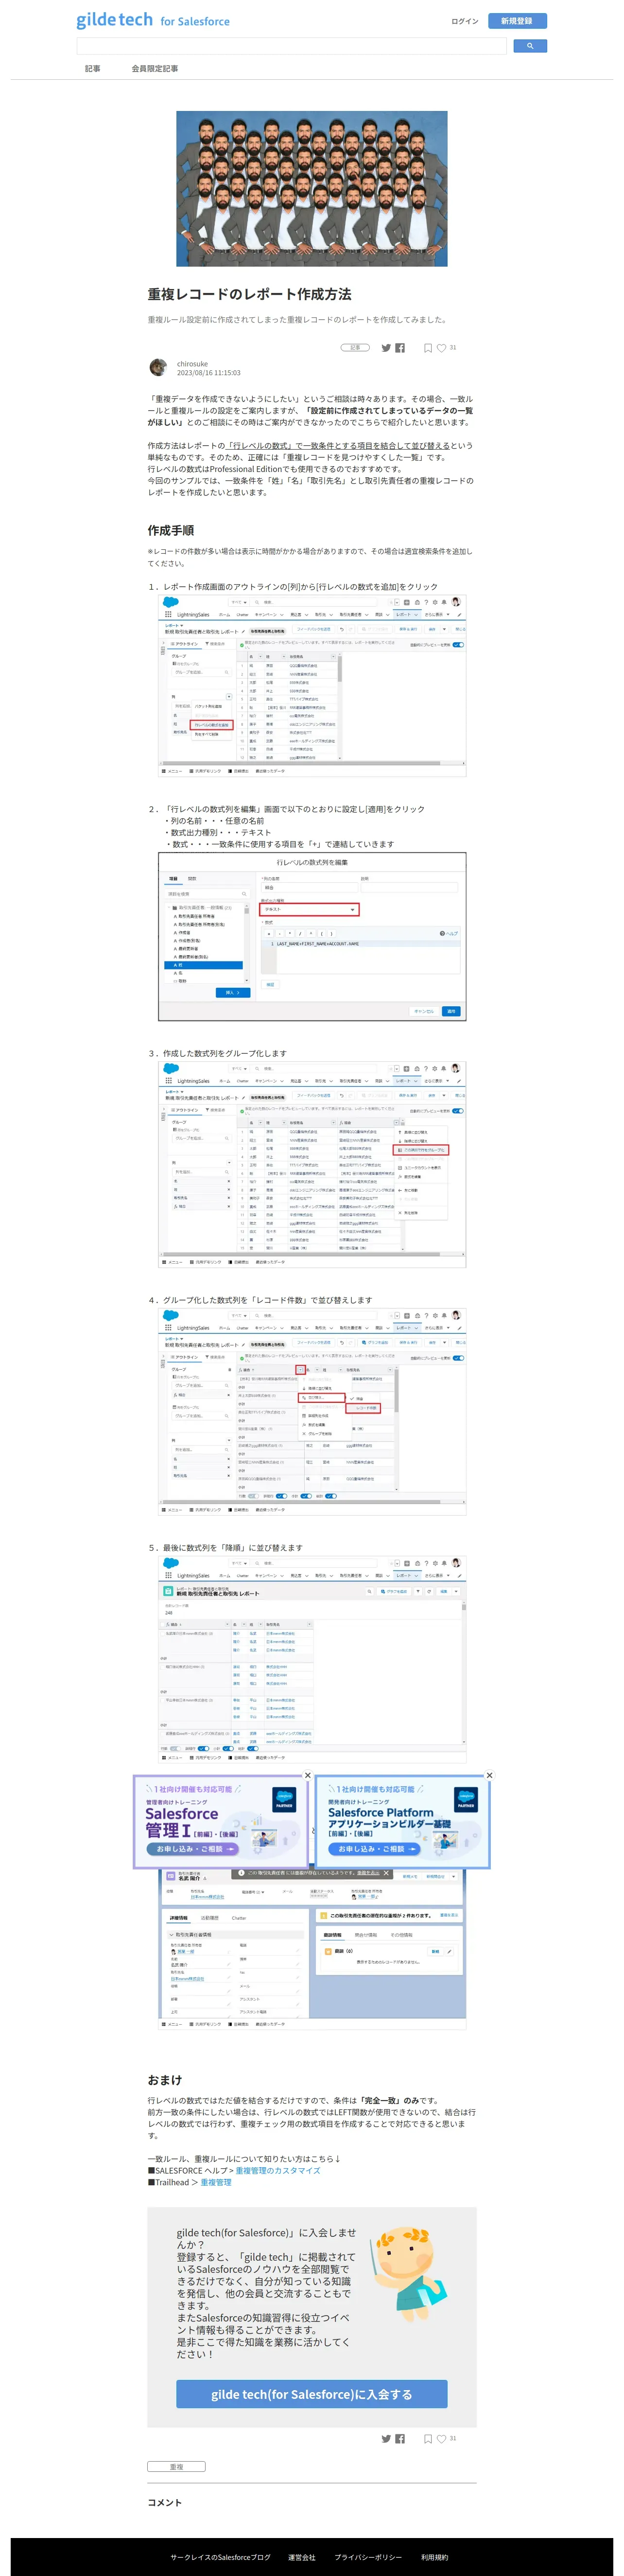The width and height of the screenshot is (624, 2576).
Task: Open the gilde tech for Salesforce logo
Action: tap(153, 20)
